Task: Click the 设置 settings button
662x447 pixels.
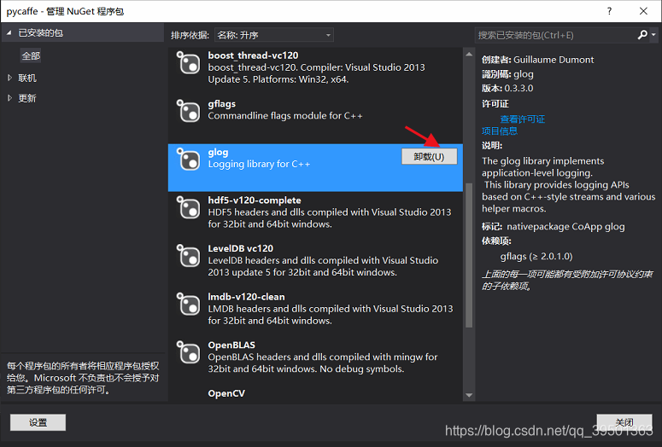Action: pos(38,422)
